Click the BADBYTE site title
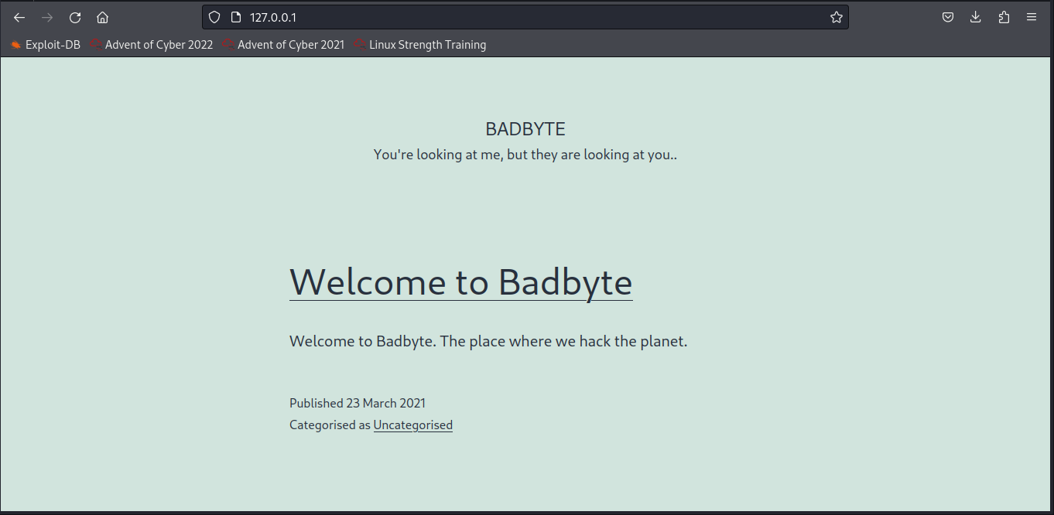Image resolution: width=1054 pixels, height=515 pixels. click(525, 129)
